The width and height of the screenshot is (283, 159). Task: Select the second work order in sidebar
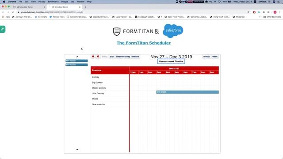(76, 65)
